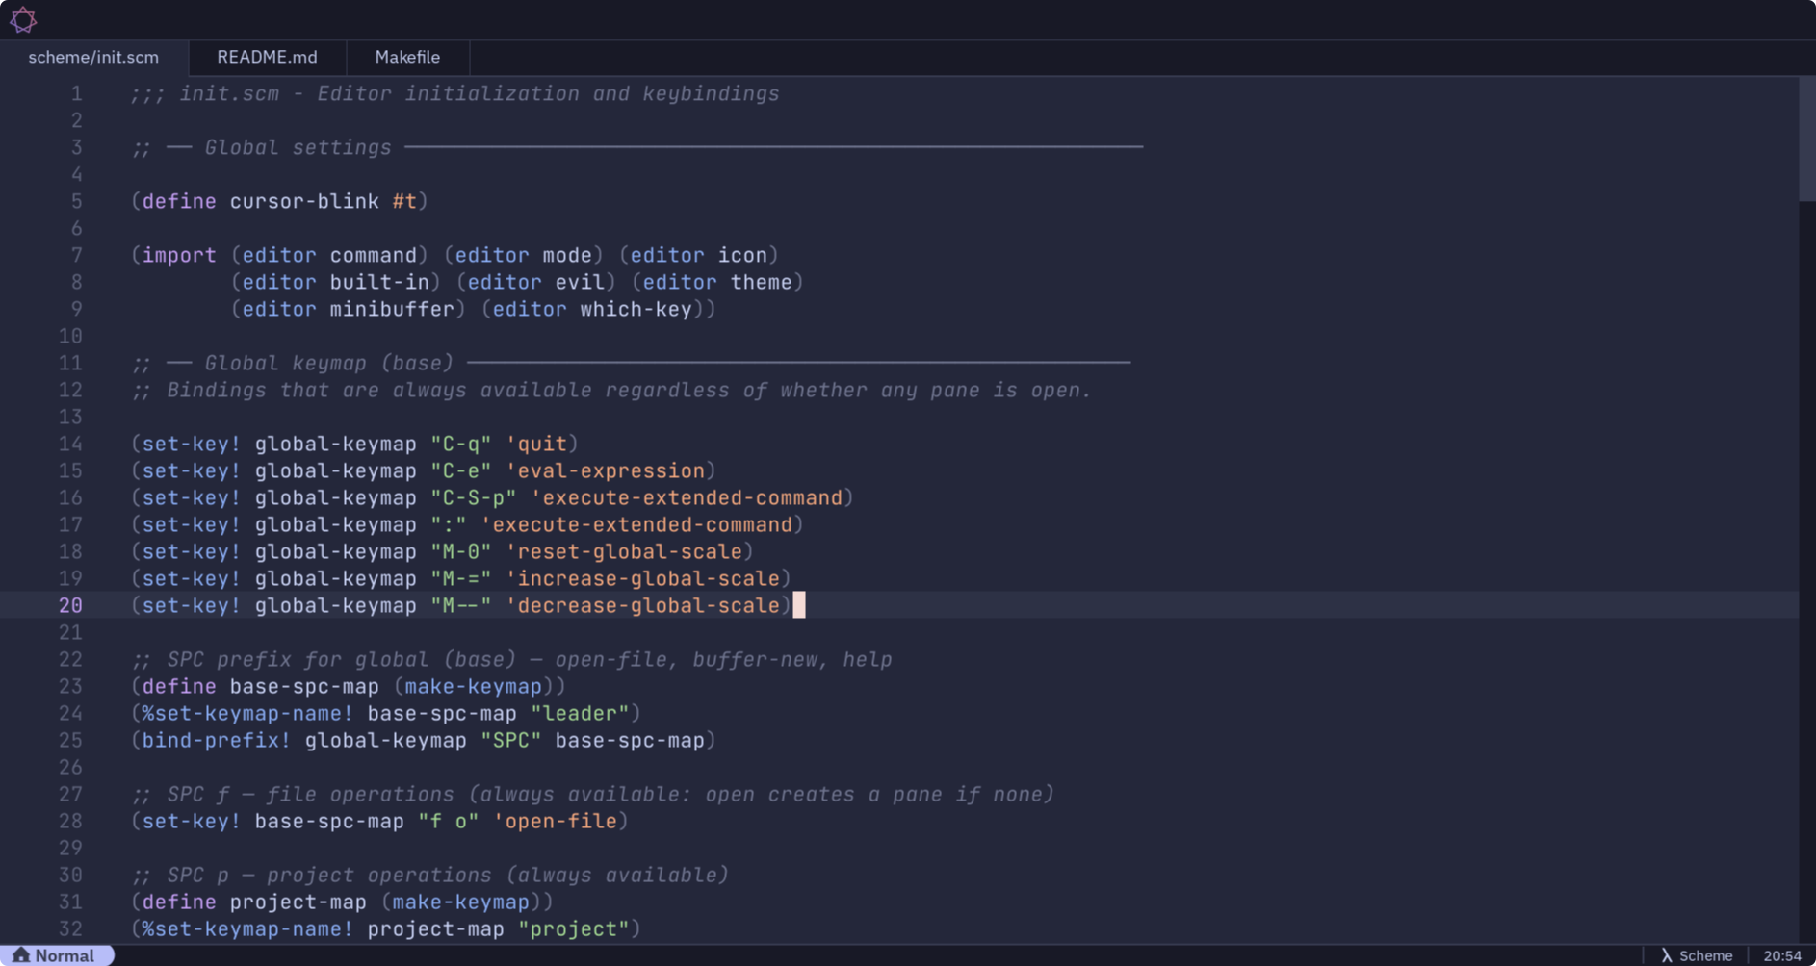Click the 'quit symbol on line 14
Image resolution: width=1816 pixels, height=966 pixels.
(539, 444)
